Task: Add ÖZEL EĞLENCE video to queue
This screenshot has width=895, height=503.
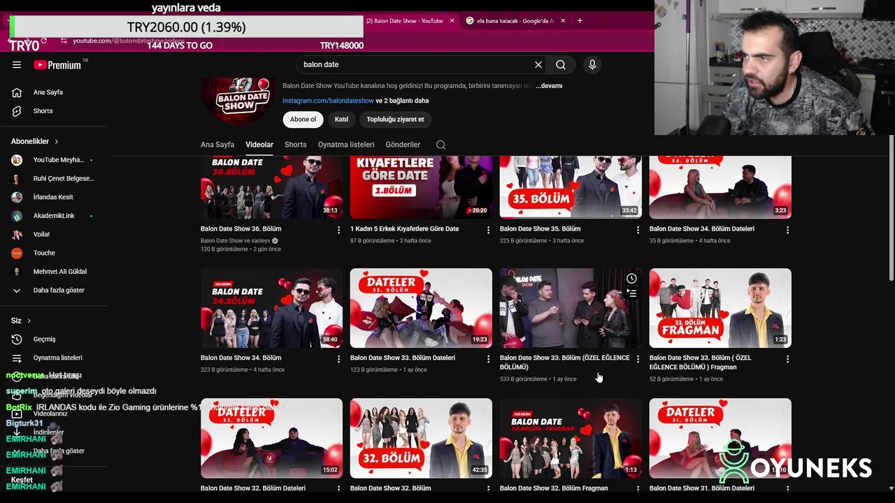Action: coord(631,293)
